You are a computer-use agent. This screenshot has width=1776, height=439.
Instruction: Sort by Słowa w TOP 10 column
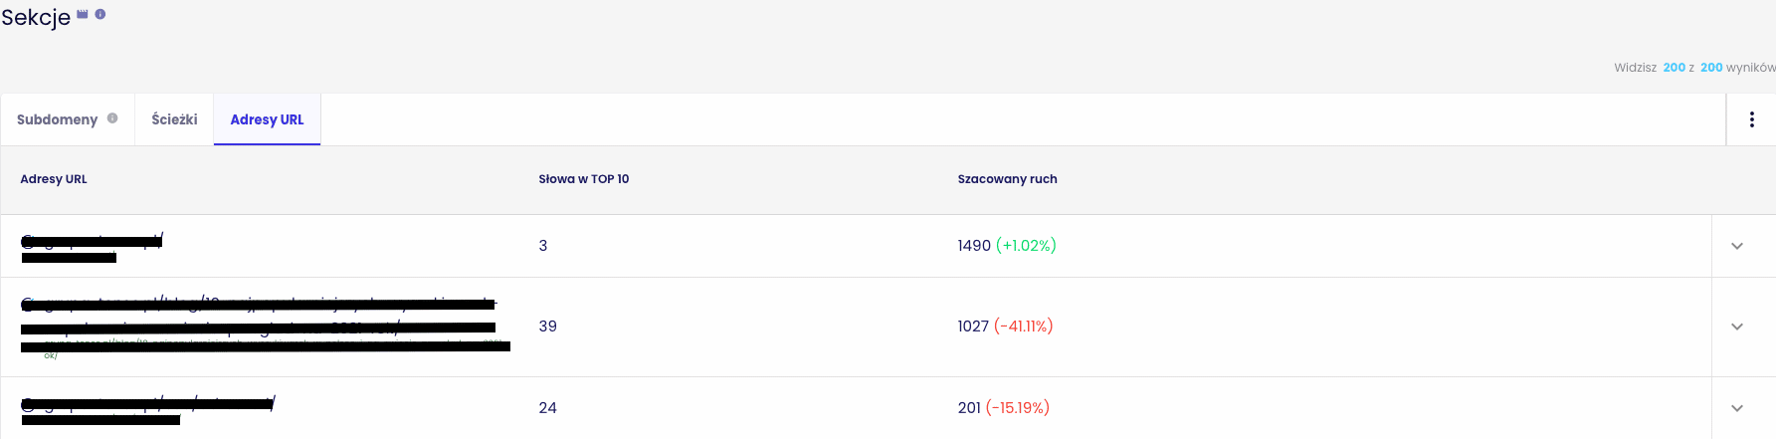pyautogui.click(x=584, y=179)
